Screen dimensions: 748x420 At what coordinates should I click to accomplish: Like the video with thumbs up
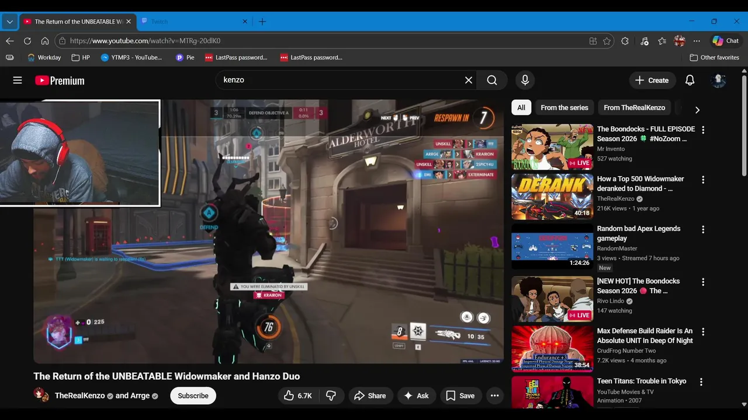pyautogui.click(x=299, y=395)
